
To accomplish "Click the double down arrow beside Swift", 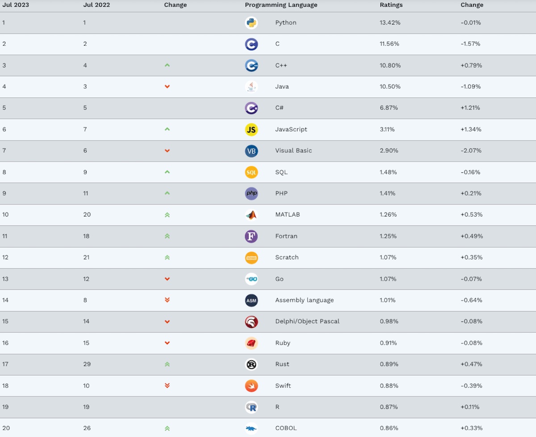I will pyautogui.click(x=167, y=386).
